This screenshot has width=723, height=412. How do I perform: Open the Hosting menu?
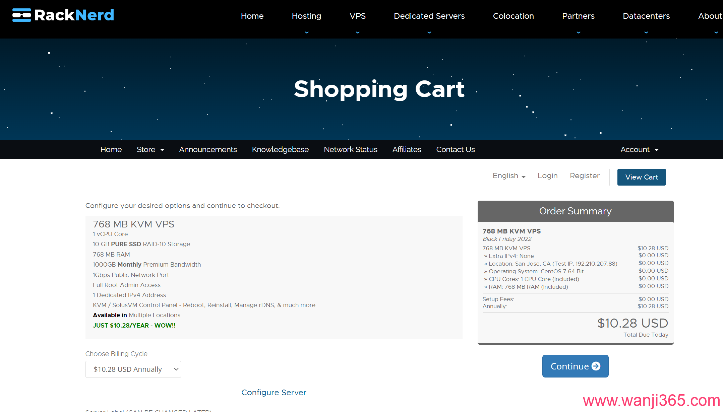pos(306,16)
